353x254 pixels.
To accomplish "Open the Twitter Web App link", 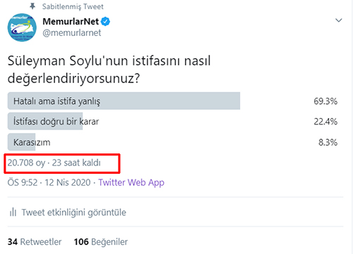I will click(x=131, y=182).
